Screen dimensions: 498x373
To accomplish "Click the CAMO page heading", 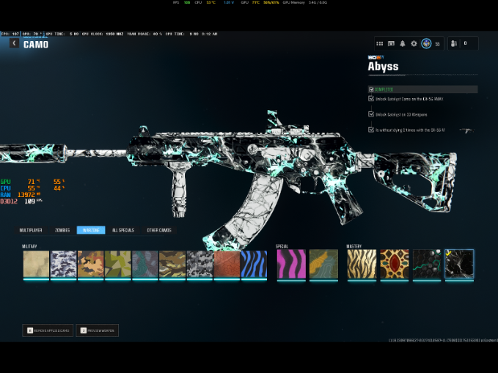I will click(x=36, y=45).
